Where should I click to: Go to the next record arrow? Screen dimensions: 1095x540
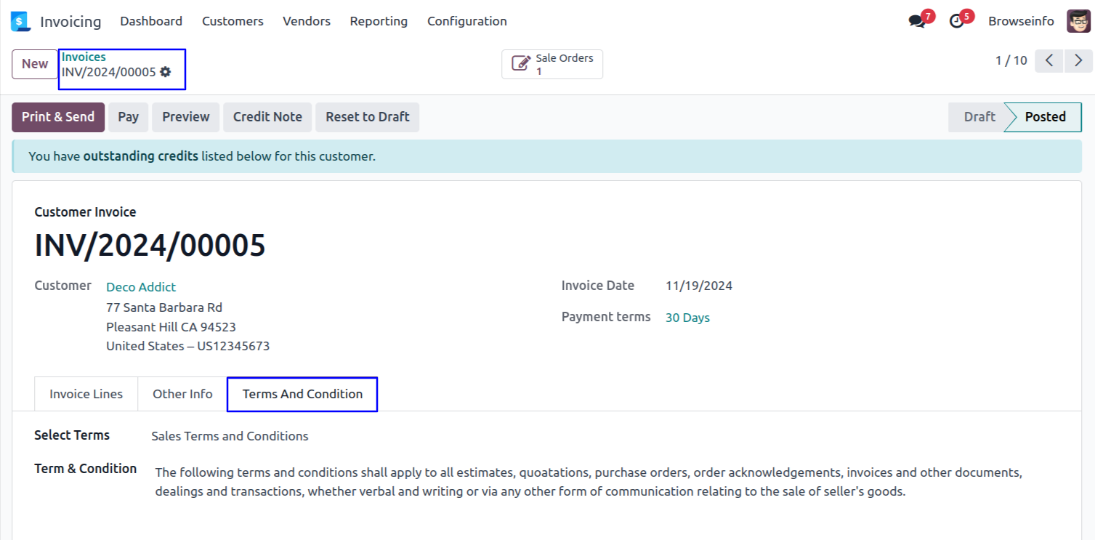[1078, 61]
